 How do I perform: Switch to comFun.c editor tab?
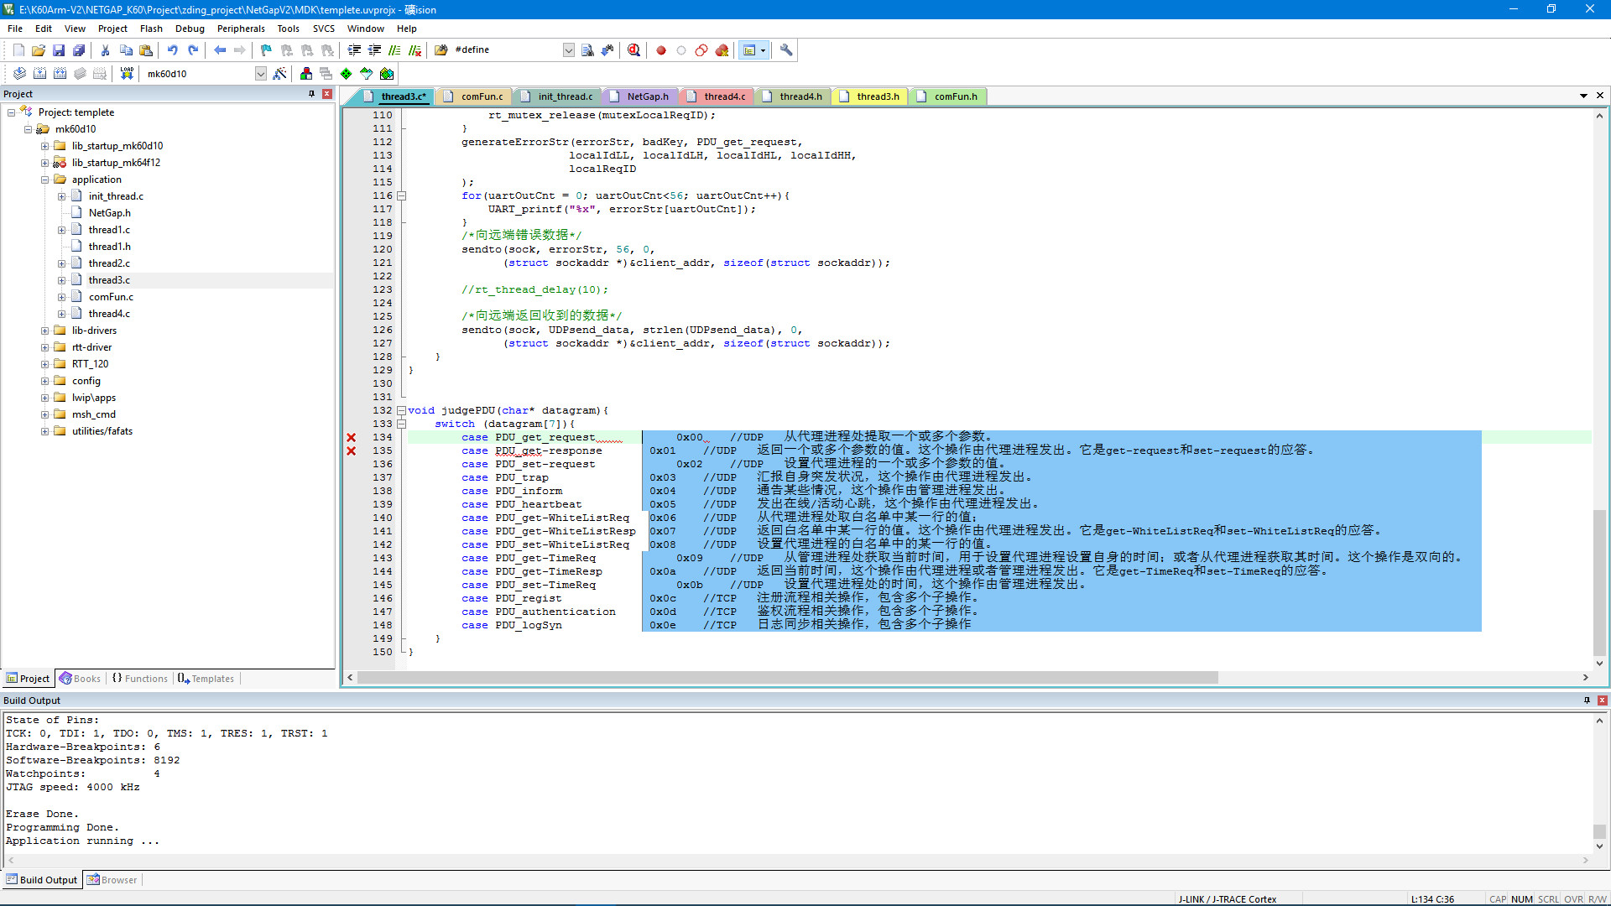(473, 96)
